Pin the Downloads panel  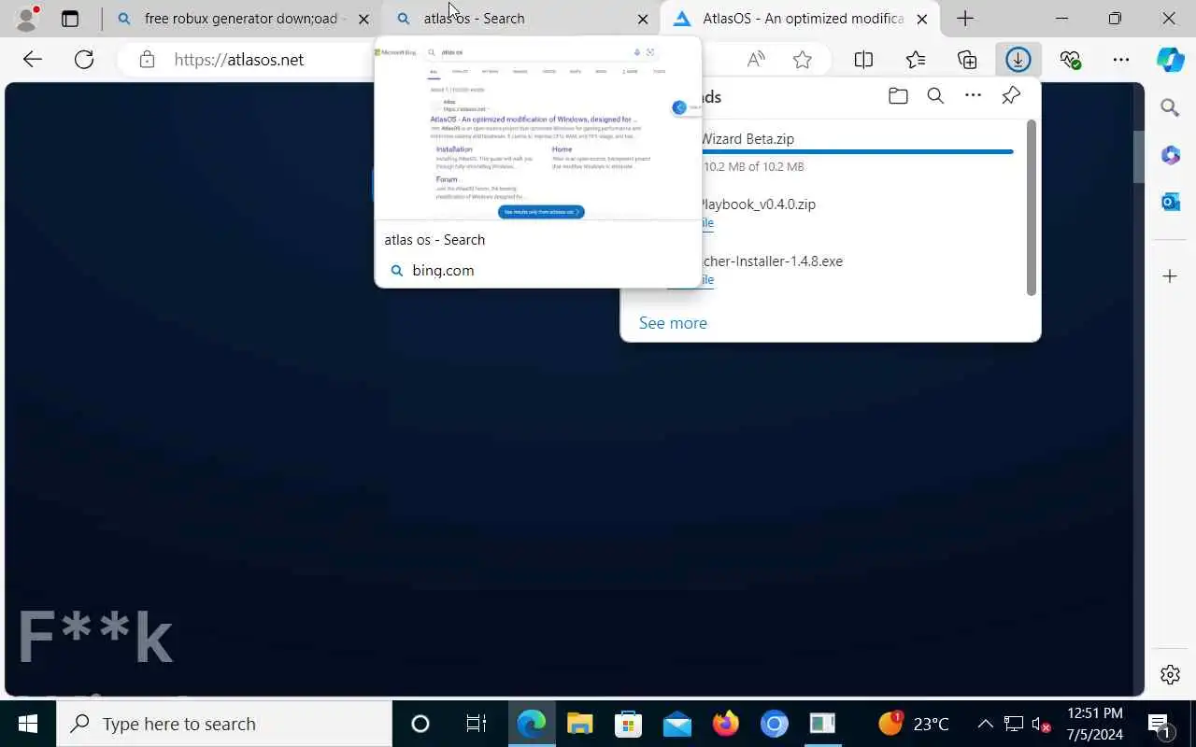[x=1010, y=96]
